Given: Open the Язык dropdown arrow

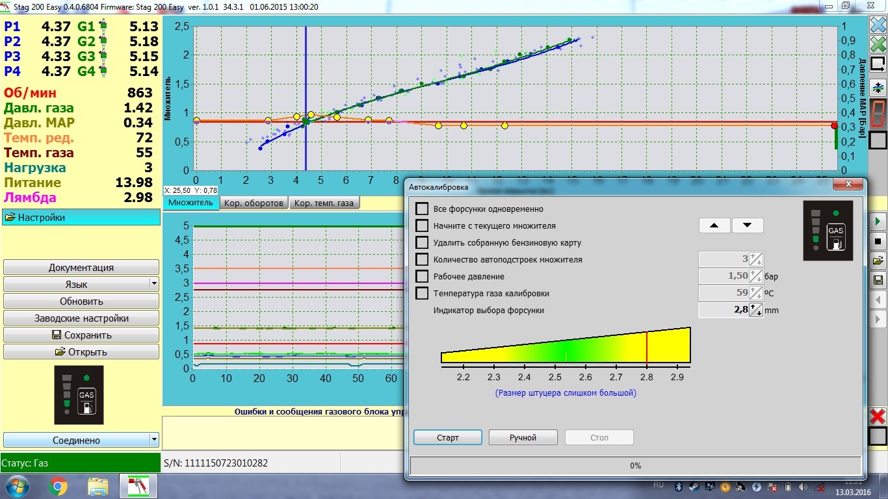Looking at the screenshot, I should (154, 284).
